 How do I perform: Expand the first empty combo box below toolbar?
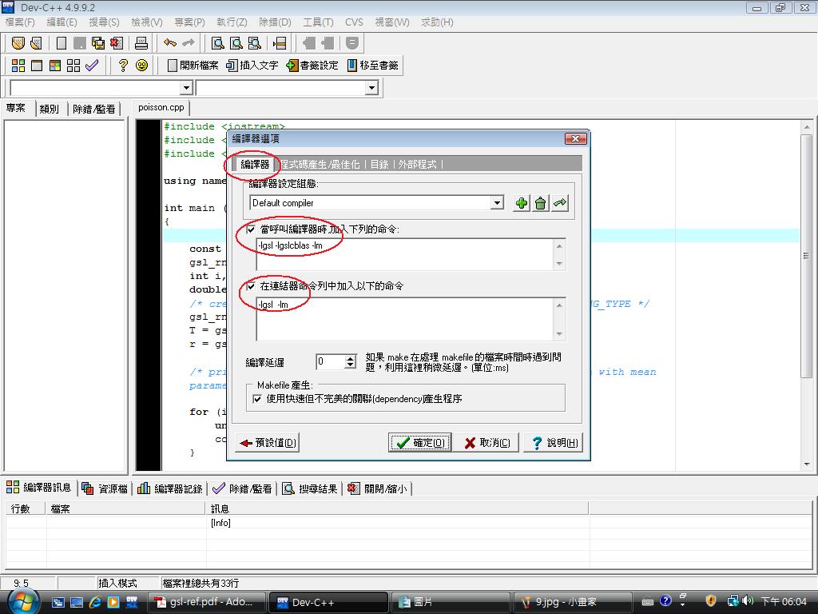pyautogui.click(x=186, y=88)
